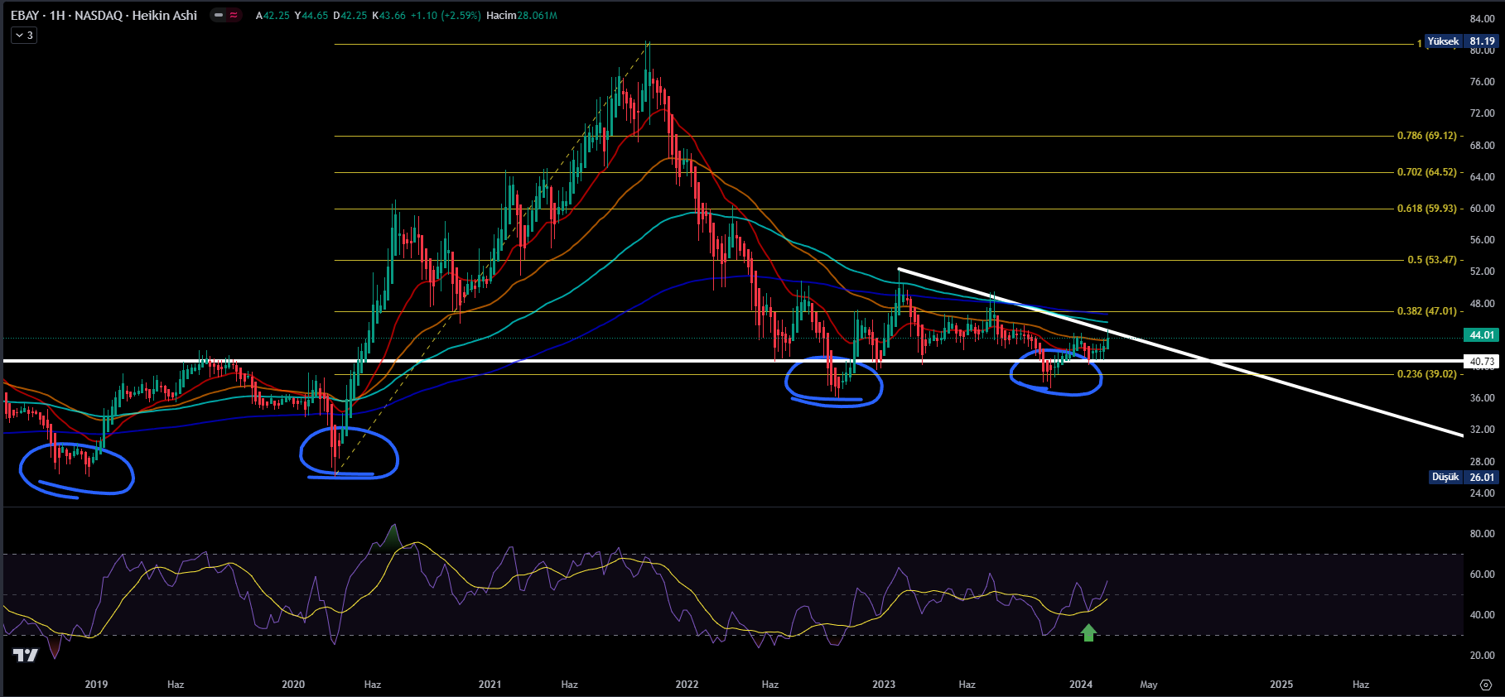Click 48.00 on the price scale
This screenshot has width=1505, height=697.
[x=1482, y=304]
